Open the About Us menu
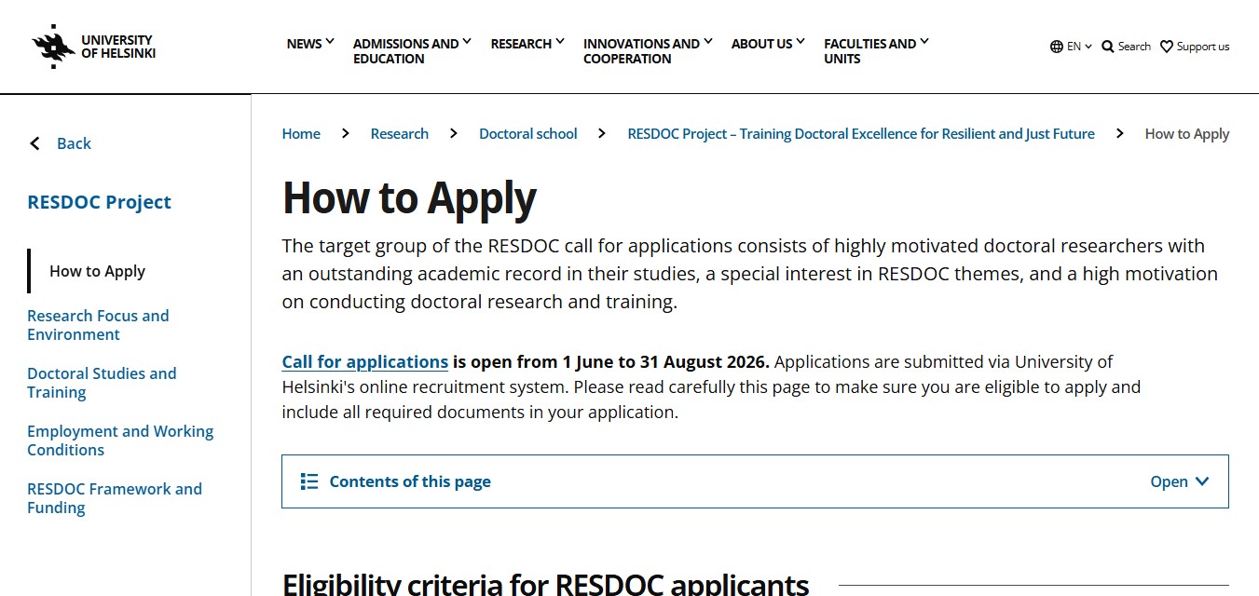 coord(768,44)
